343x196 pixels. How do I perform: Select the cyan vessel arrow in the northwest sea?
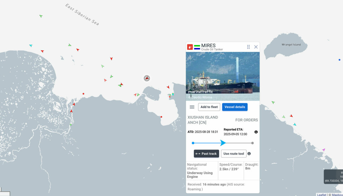pos(31,45)
